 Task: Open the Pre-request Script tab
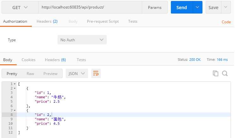click(103, 21)
